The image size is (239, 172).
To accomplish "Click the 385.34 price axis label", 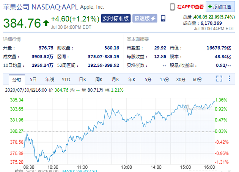I will point(17,100).
